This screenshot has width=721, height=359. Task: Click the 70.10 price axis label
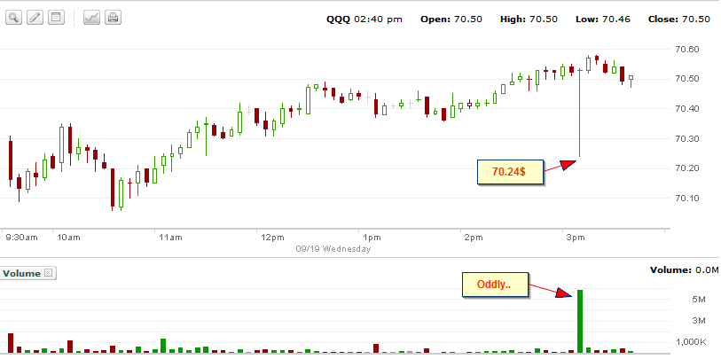pyautogui.click(x=687, y=199)
